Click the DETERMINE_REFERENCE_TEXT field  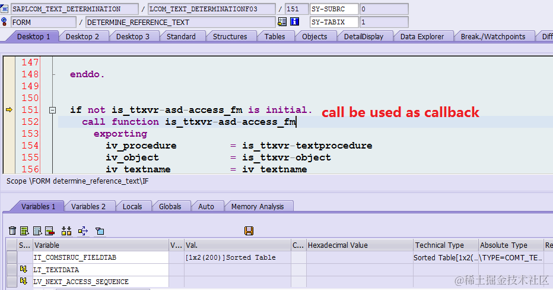point(180,22)
